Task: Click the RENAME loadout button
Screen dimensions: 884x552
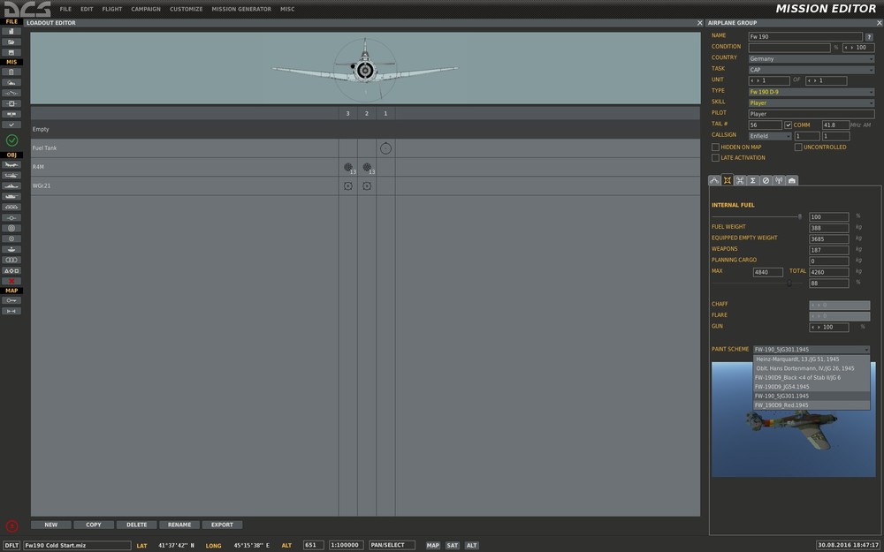Action: pyautogui.click(x=179, y=525)
